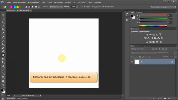Add Color Balance adjustment
This screenshot has width=178, height=100.
pos(149,38)
